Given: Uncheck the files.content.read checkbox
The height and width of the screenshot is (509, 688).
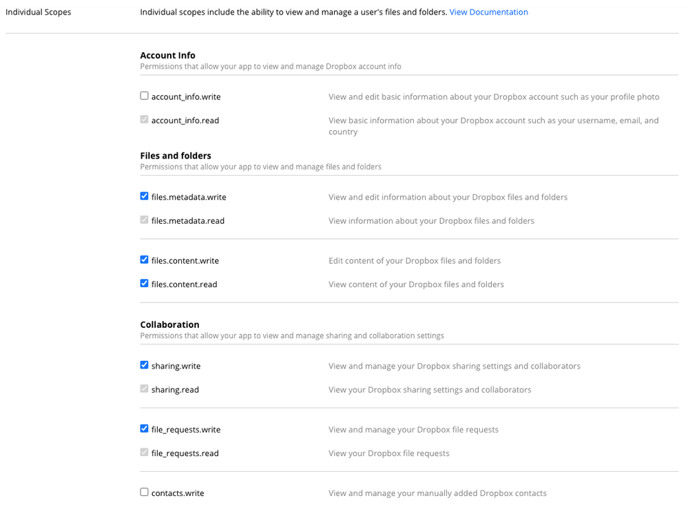Looking at the screenshot, I should (144, 284).
